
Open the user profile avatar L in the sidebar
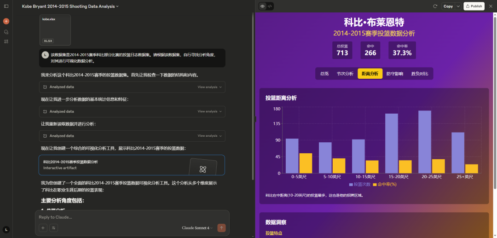(6, 229)
